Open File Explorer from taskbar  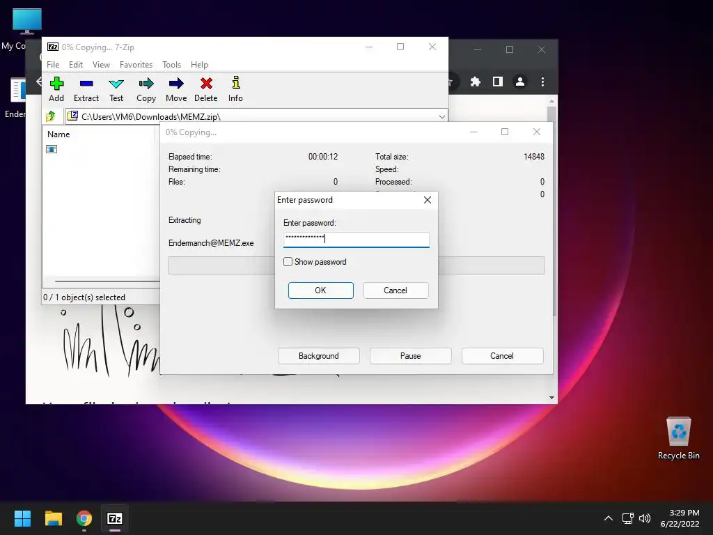[x=53, y=518]
